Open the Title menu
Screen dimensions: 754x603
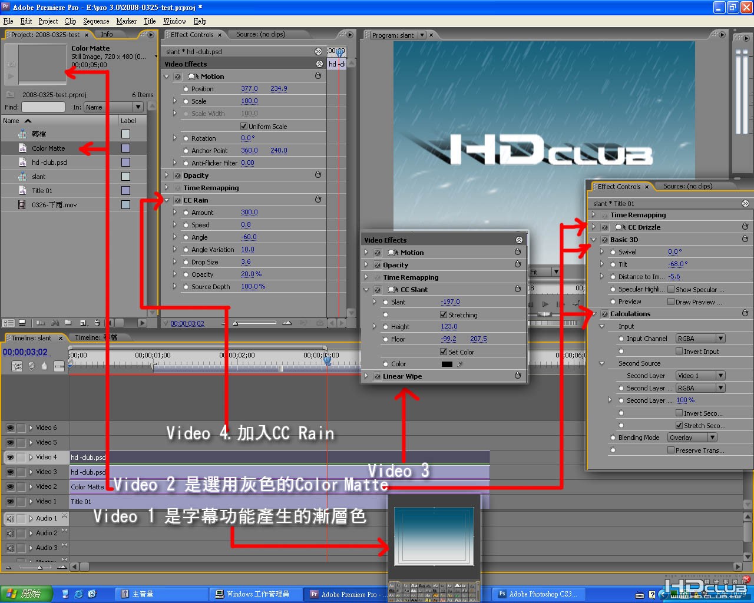click(x=150, y=21)
